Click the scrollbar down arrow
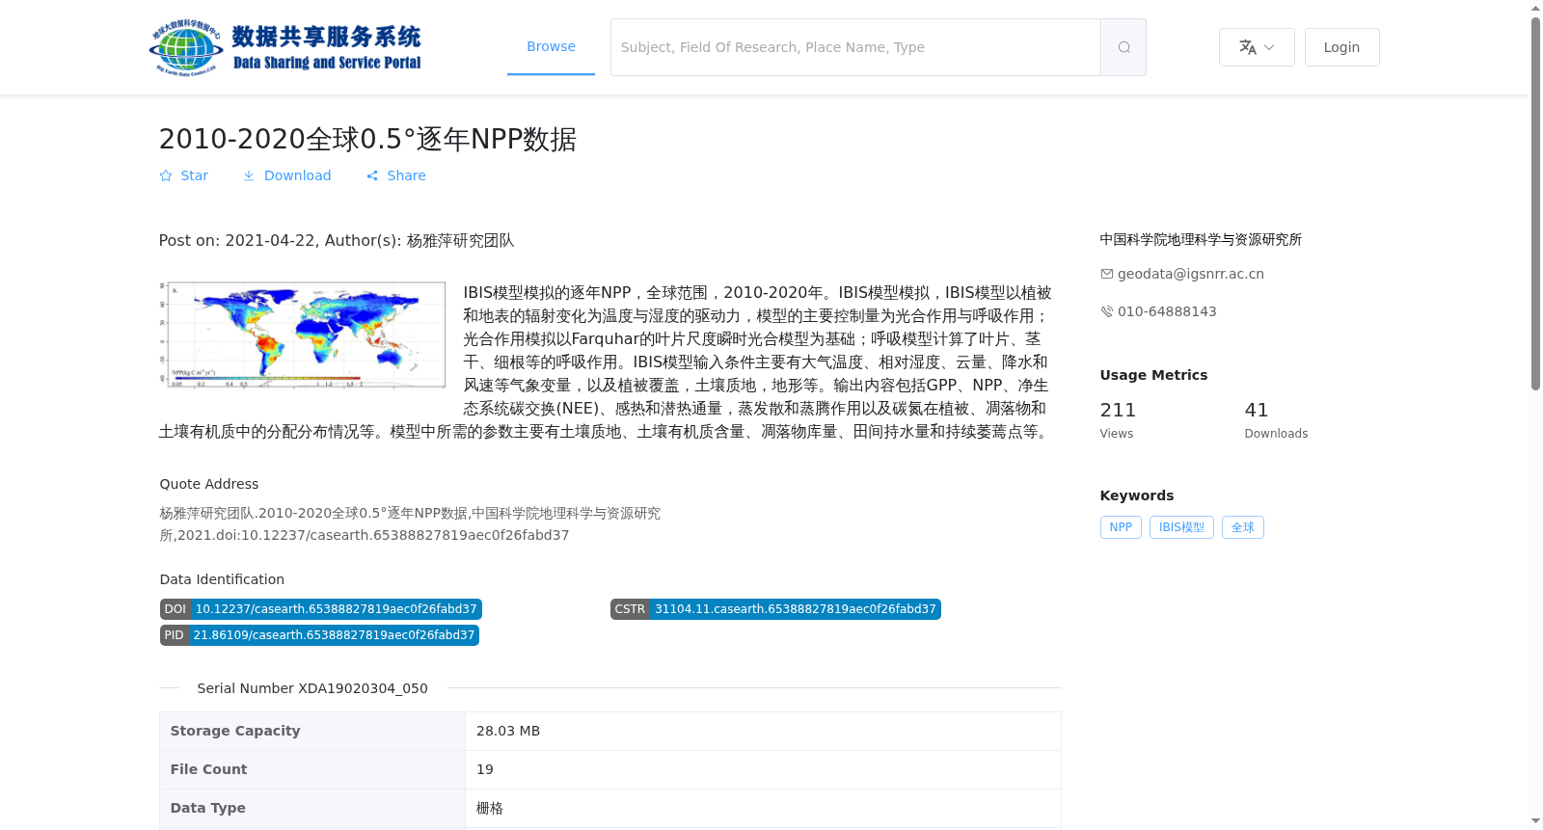The image size is (1543, 830). pos(1535,821)
